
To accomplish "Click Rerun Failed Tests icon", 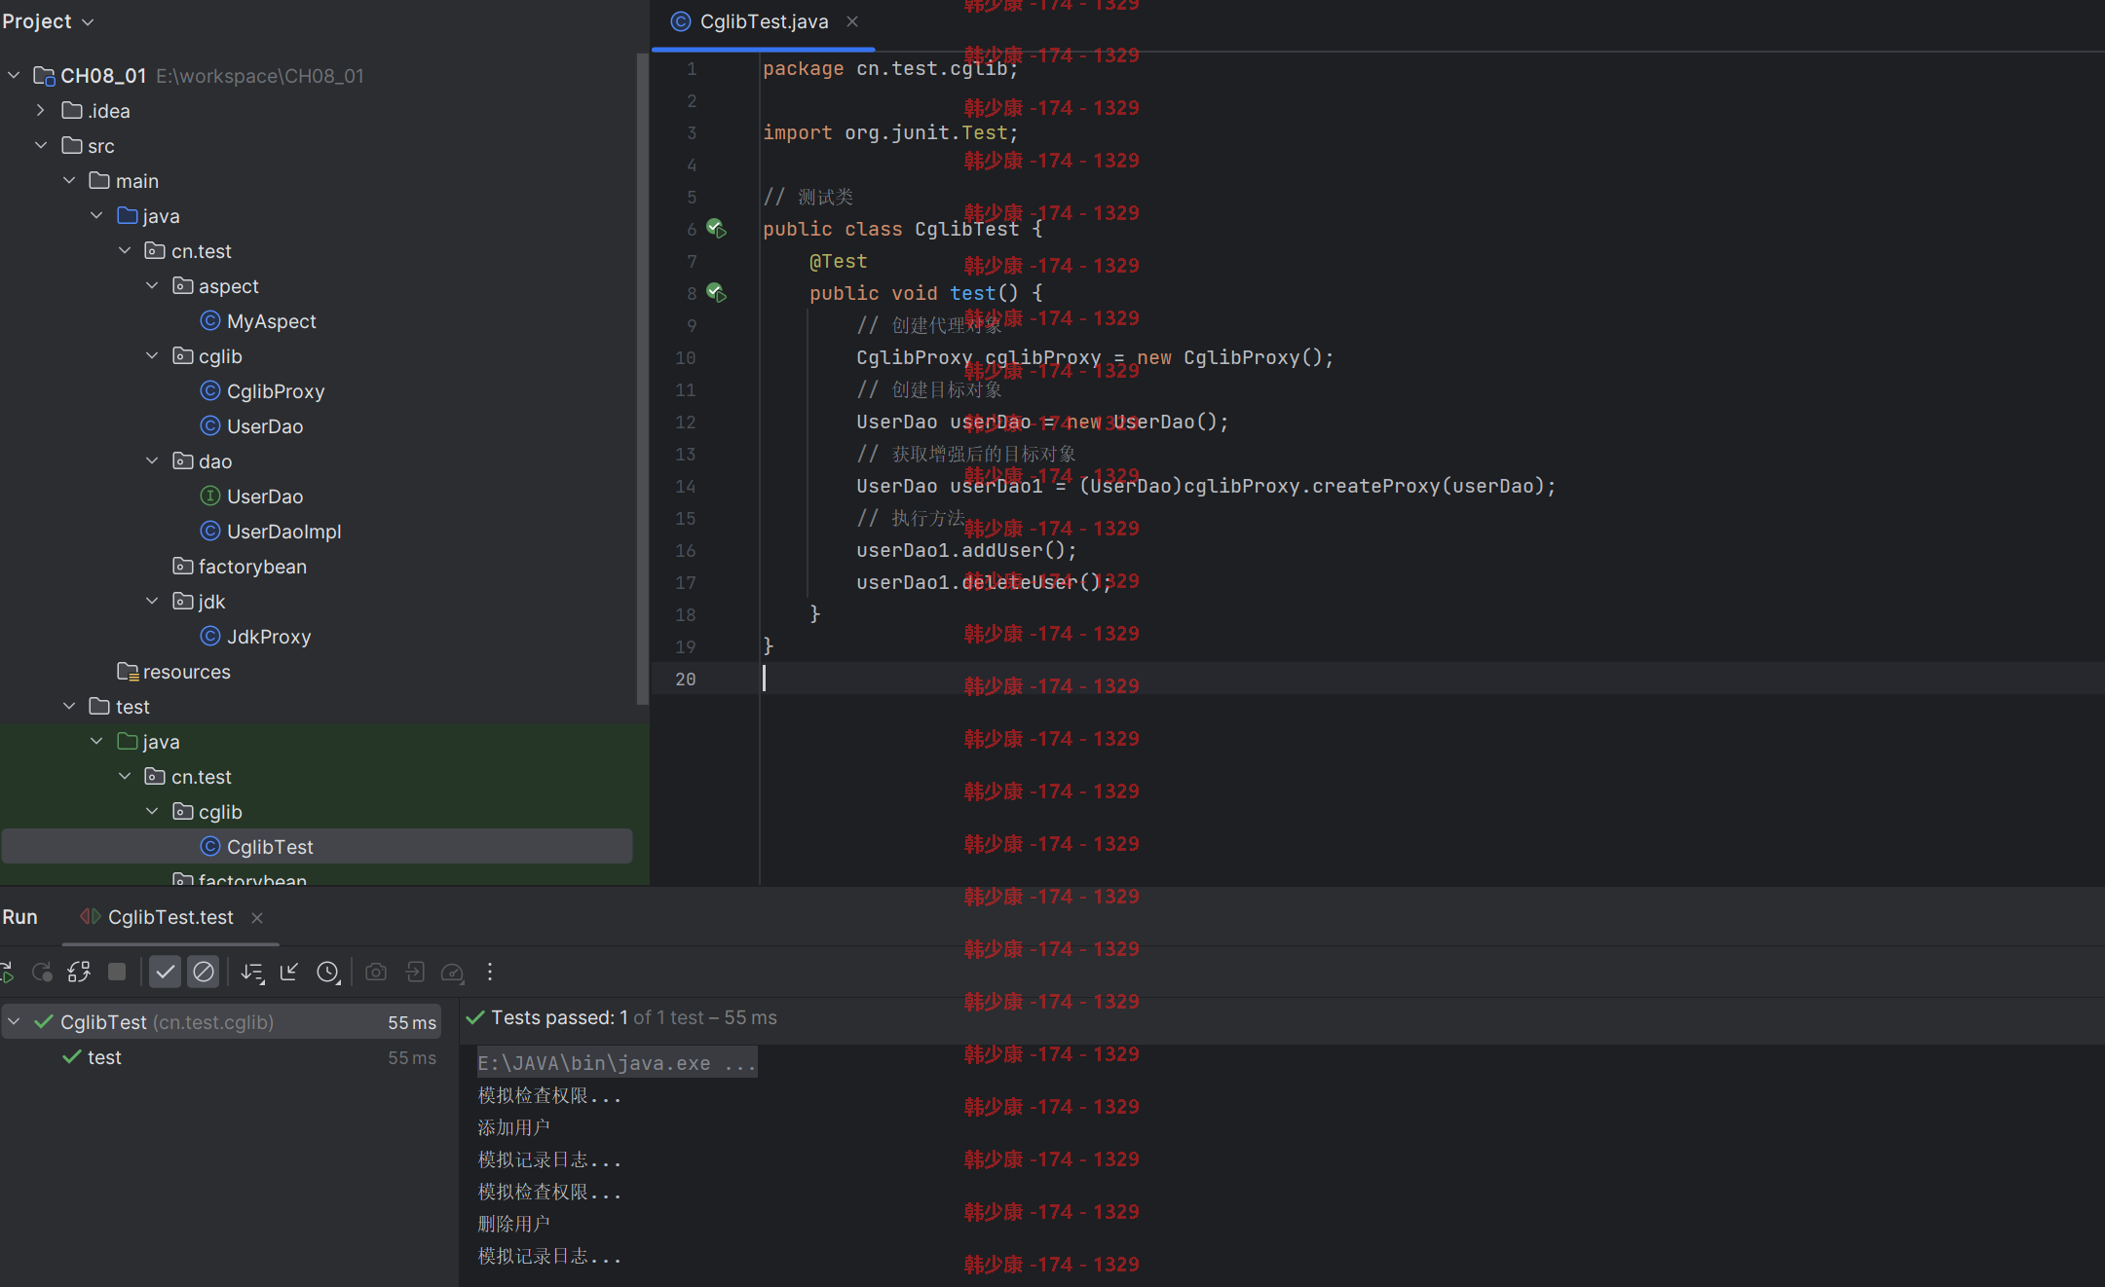I will click(42, 972).
